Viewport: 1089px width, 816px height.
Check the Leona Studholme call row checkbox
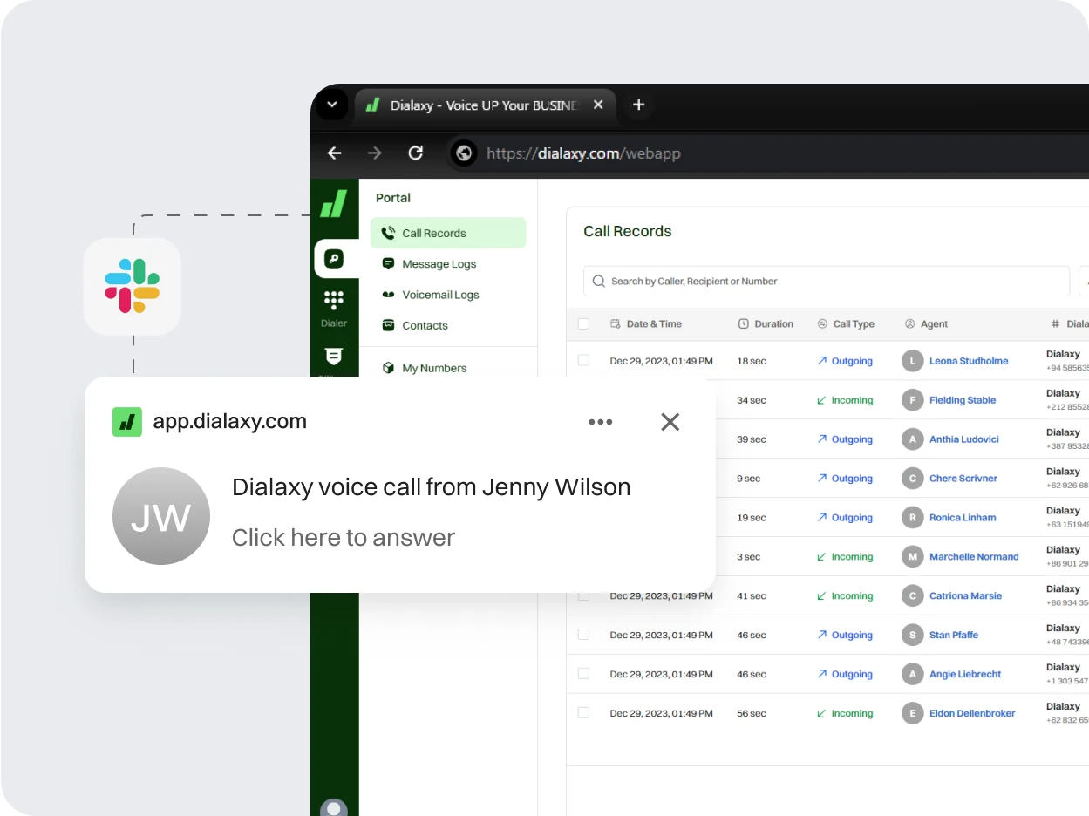[583, 360]
